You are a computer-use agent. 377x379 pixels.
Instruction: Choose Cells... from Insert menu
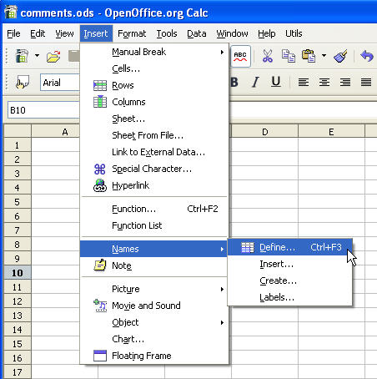[x=154, y=68]
